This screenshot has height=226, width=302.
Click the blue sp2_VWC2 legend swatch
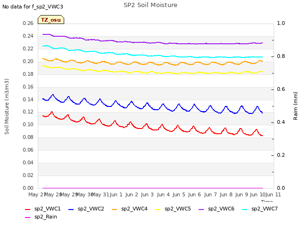71,209
